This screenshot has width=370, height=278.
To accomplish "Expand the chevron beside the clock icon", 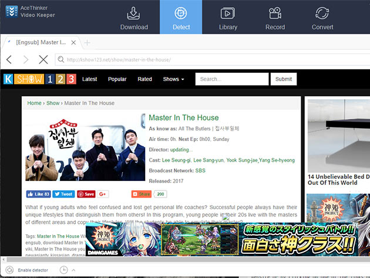I will (x=73, y=270).
